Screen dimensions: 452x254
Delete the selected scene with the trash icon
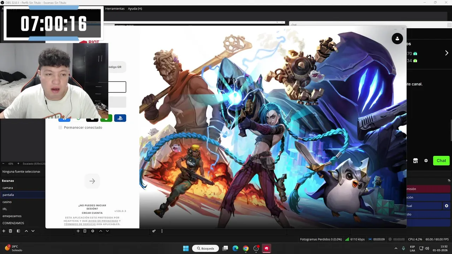tap(11, 231)
